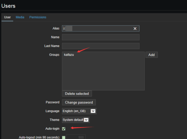Open the Language dropdown

79,111
